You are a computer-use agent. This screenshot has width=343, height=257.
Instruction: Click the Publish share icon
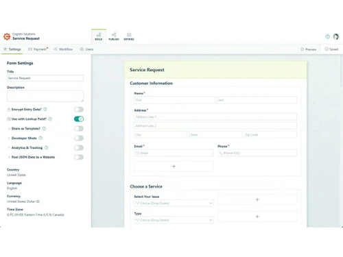click(114, 35)
